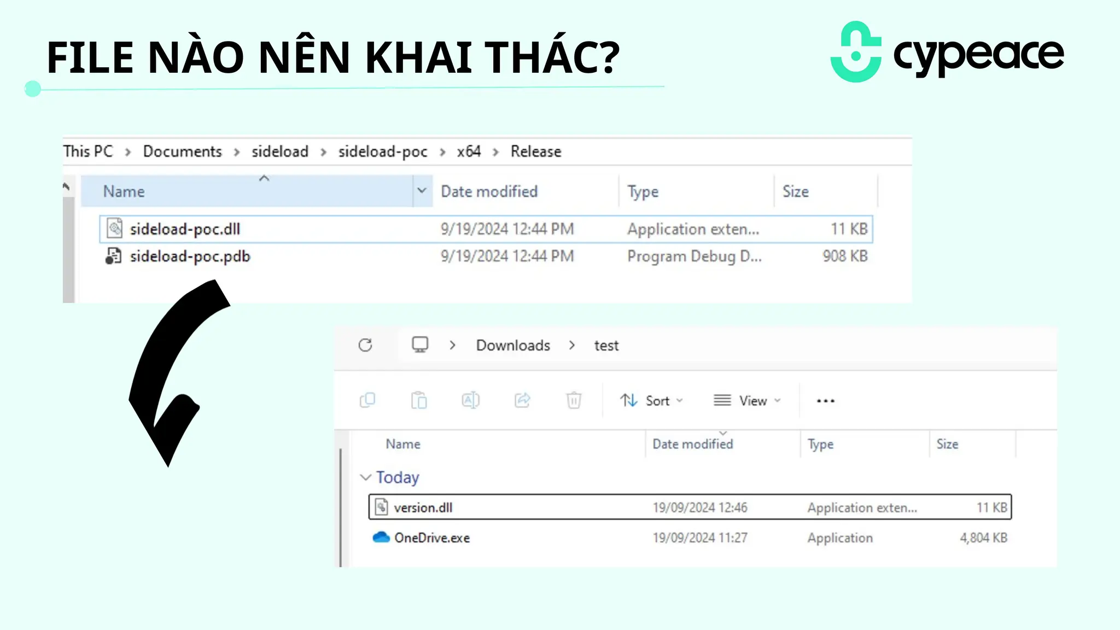Click the Program Debug D... type cell
1120x630 pixels.
[x=694, y=256]
